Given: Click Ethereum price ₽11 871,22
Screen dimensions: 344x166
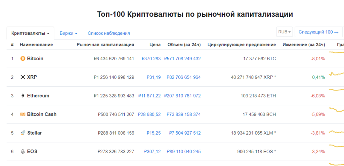Looking at the screenshot, I should coord(149,96).
